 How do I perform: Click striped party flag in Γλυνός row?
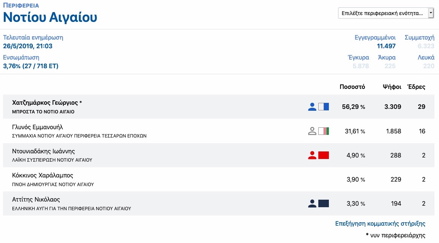pyautogui.click(x=324, y=131)
